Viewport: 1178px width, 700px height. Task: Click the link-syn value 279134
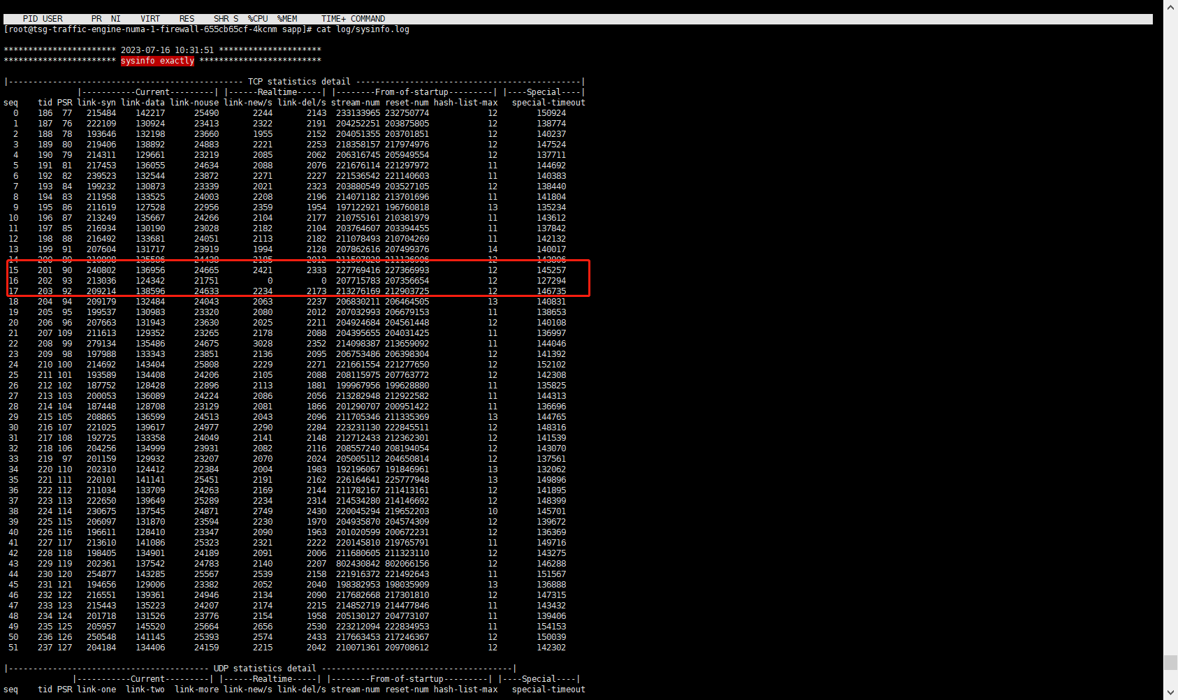coord(101,344)
